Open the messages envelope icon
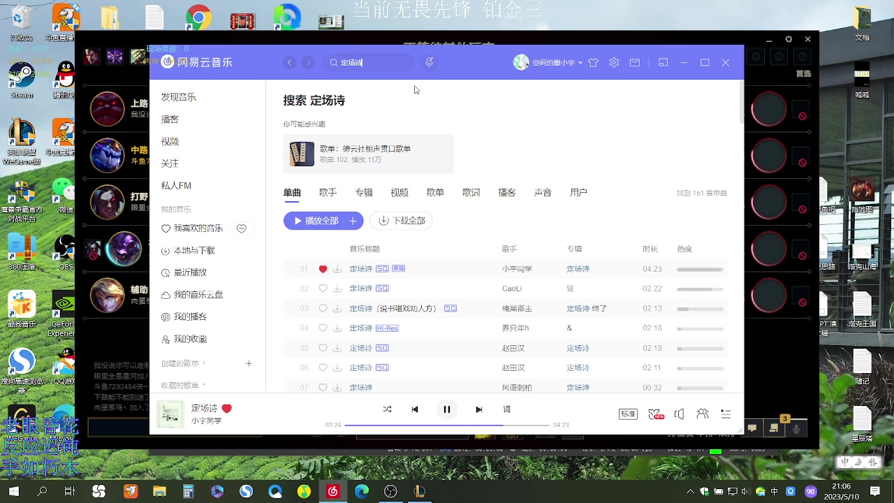 pyautogui.click(x=634, y=63)
